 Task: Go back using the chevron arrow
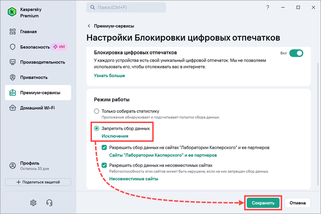point(89,26)
